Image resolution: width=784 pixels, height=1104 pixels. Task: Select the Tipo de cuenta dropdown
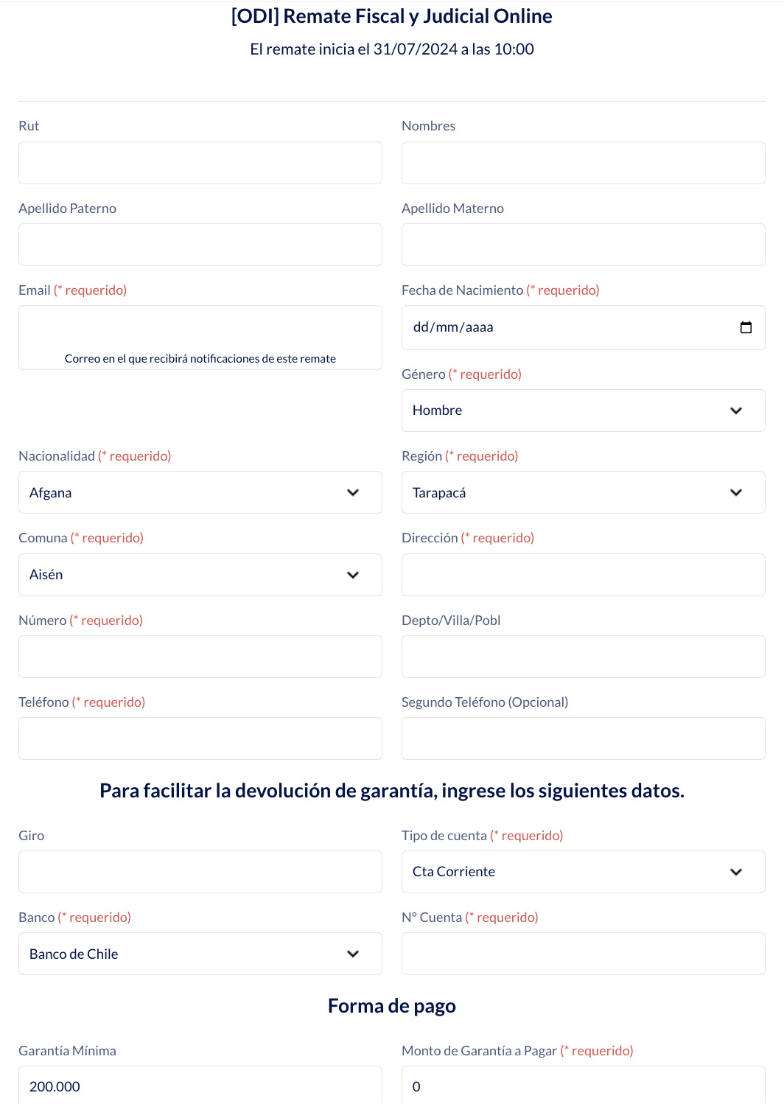pos(583,872)
